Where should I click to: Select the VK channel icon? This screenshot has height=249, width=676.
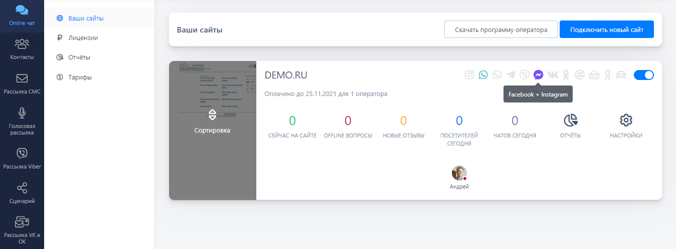pyautogui.click(x=552, y=75)
